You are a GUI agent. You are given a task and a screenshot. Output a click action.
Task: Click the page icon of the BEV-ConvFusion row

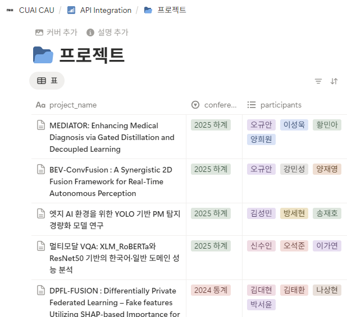(41, 169)
